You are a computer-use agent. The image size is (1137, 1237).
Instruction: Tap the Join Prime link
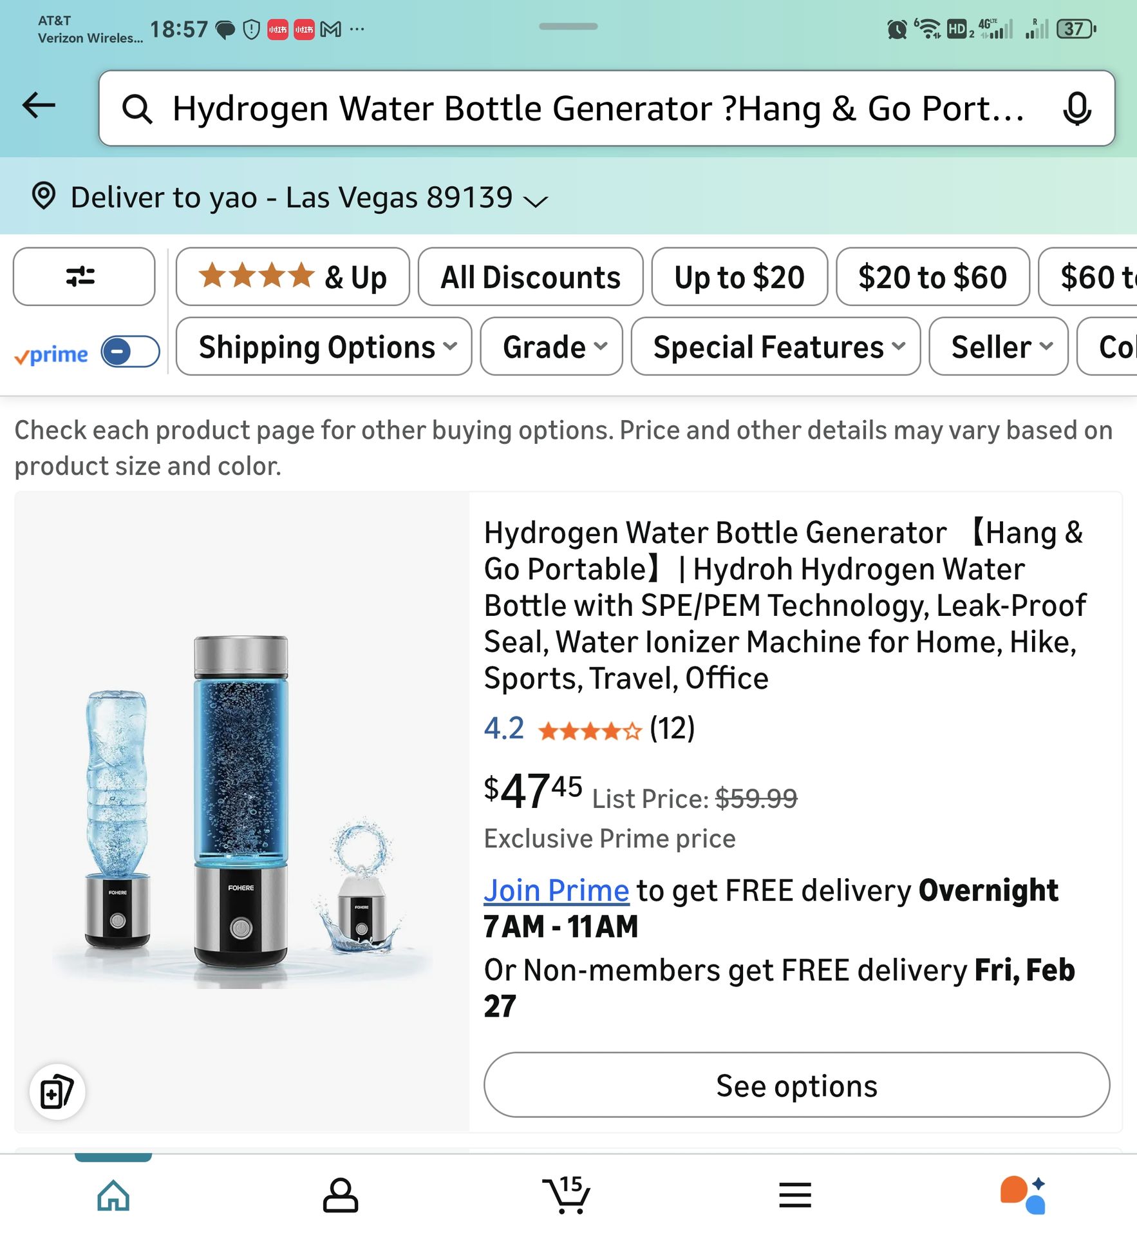(556, 890)
